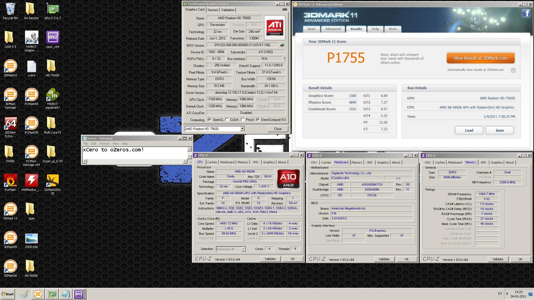Show hidden tray icons arrow
Viewport: 534px width, 300px height.
pos(507,294)
